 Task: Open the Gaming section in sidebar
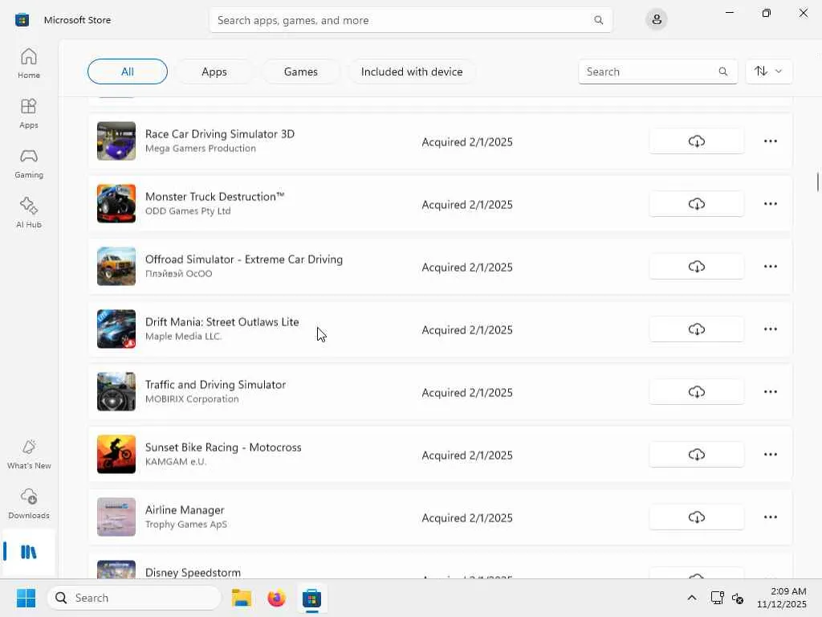pyautogui.click(x=29, y=164)
